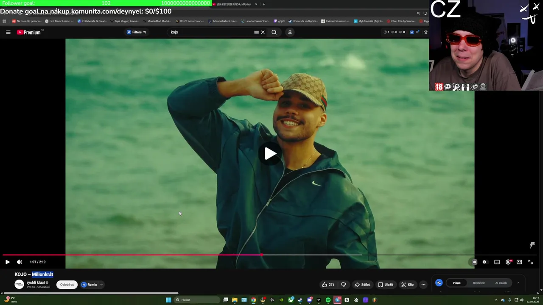Open NVIDIA app from taskbar

click(281, 300)
